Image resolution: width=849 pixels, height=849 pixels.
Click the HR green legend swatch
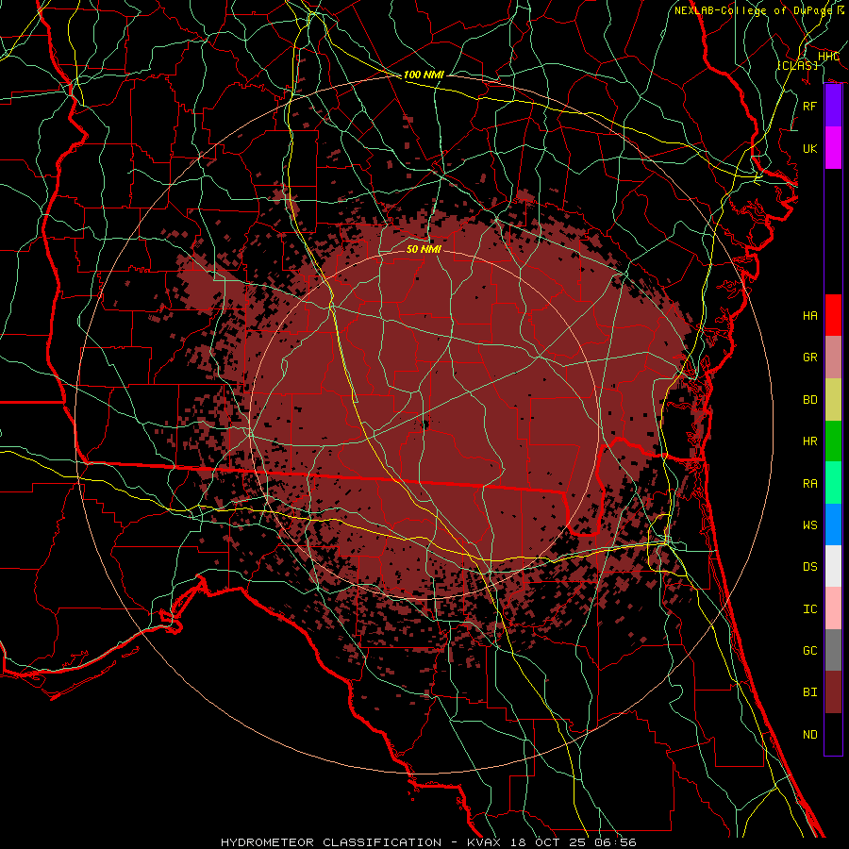coord(833,441)
